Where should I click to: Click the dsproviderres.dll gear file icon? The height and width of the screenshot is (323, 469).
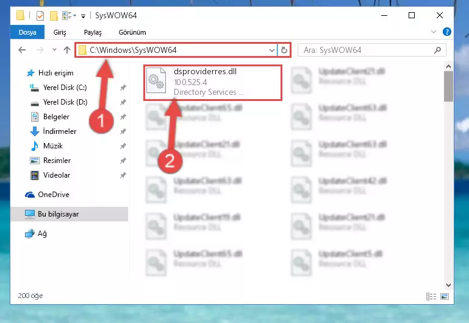point(156,80)
